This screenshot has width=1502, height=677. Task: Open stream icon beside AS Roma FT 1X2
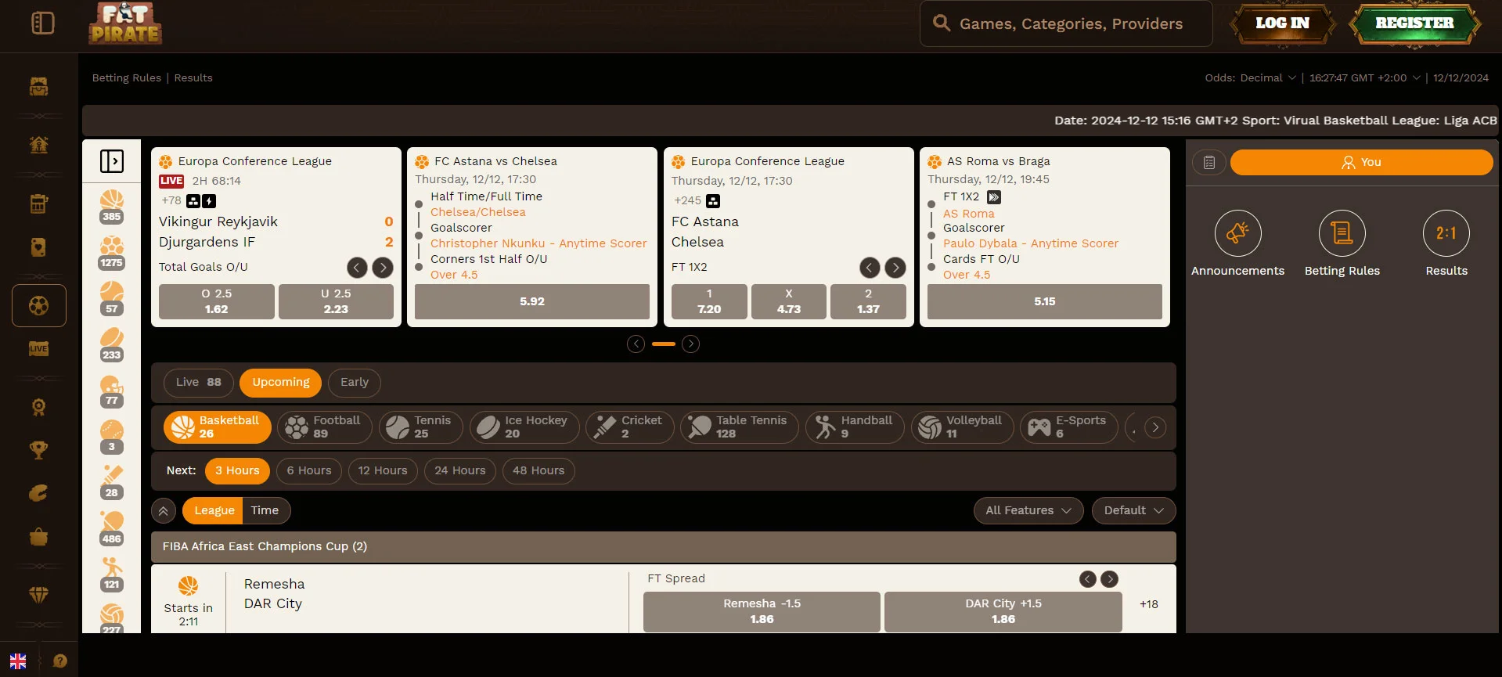click(994, 197)
